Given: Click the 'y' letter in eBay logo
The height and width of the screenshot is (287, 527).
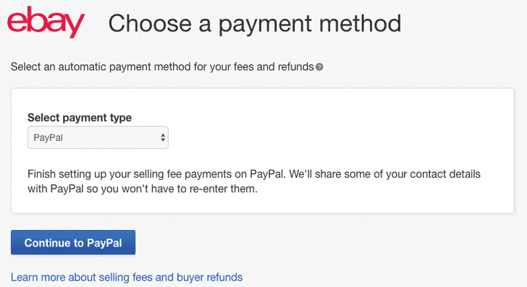Looking at the screenshot, I should pyautogui.click(x=74, y=25).
